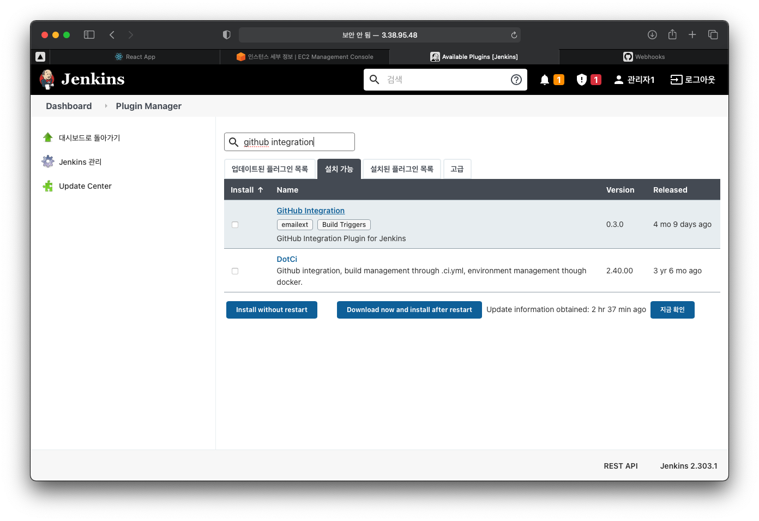This screenshot has height=521, width=759.
Task: Open the 설치 가능 tab
Action: (x=339, y=169)
